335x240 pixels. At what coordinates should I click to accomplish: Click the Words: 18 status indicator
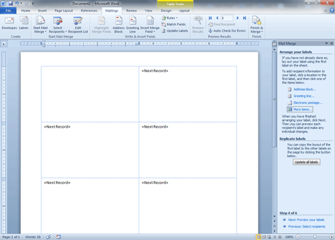33,237
